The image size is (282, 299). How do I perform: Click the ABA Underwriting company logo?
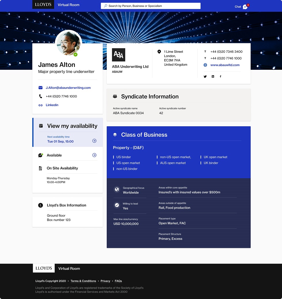click(119, 55)
